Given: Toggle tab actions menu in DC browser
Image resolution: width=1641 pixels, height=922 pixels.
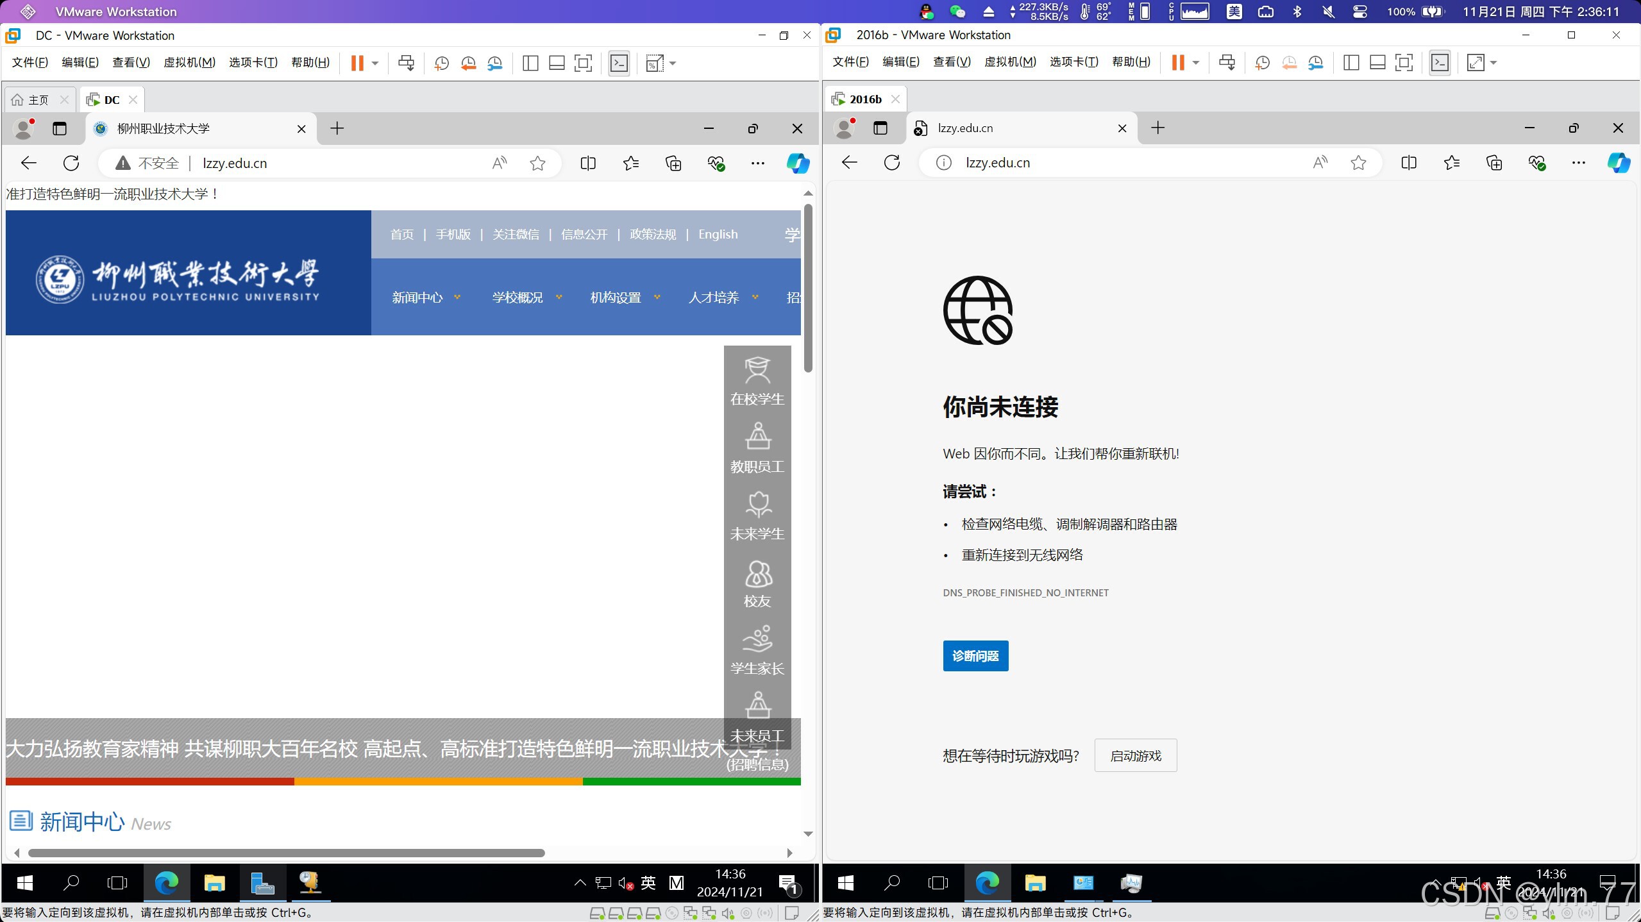Looking at the screenshot, I should 60,129.
